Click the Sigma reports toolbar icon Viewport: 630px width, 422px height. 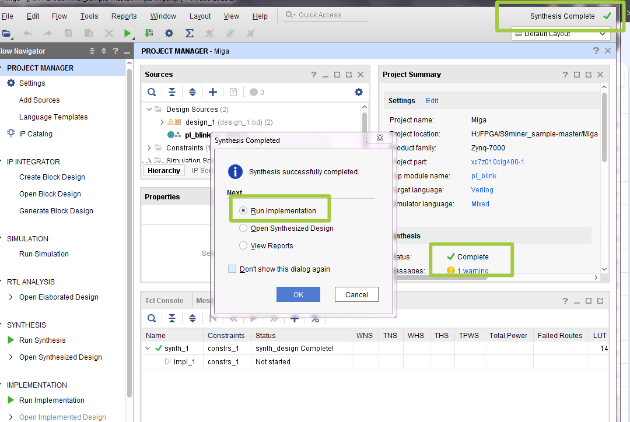(190, 33)
